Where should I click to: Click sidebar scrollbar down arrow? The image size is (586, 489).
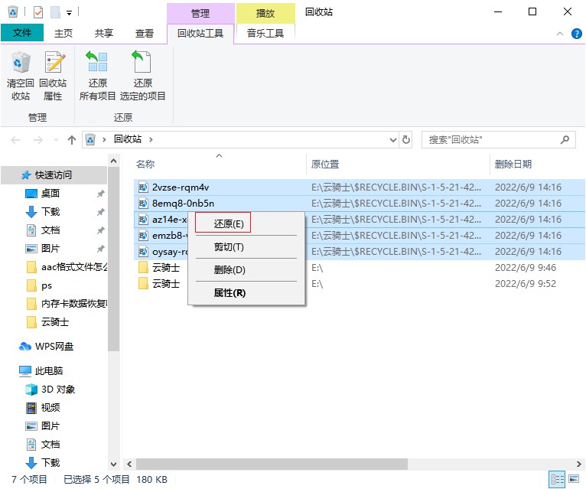114,464
